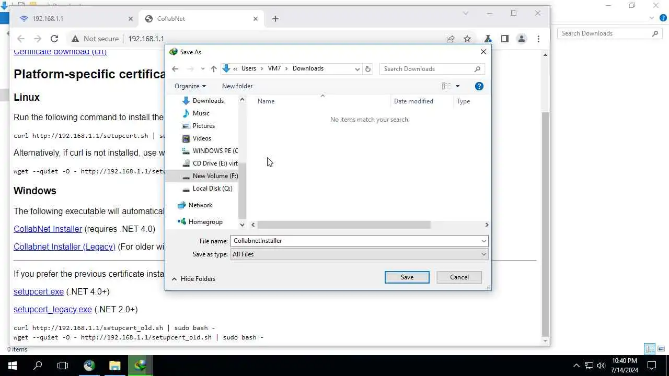Collapse folder pane with Hide Folders
The width and height of the screenshot is (669, 376).
coord(193,279)
